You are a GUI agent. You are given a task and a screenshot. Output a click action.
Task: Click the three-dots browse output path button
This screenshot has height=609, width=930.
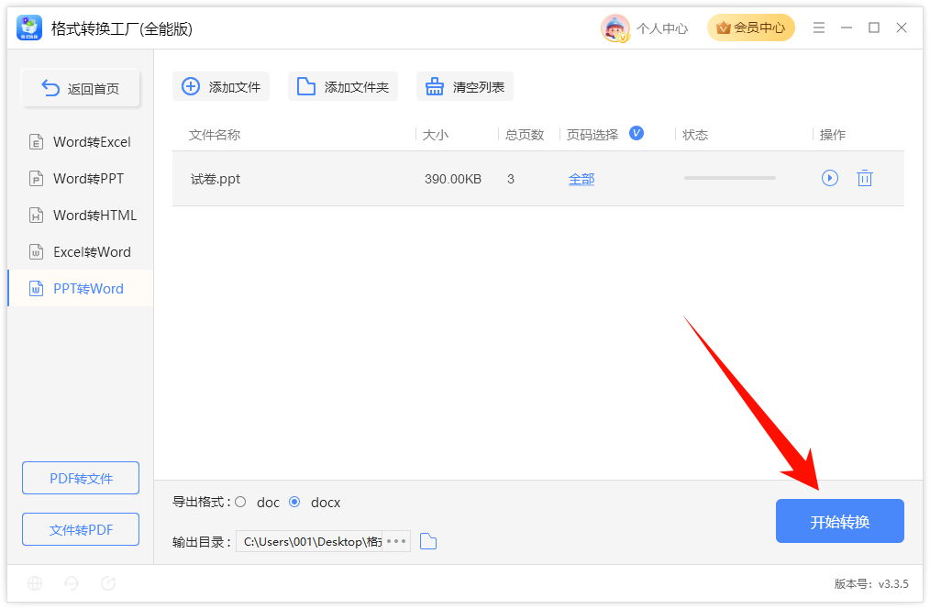(x=396, y=541)
